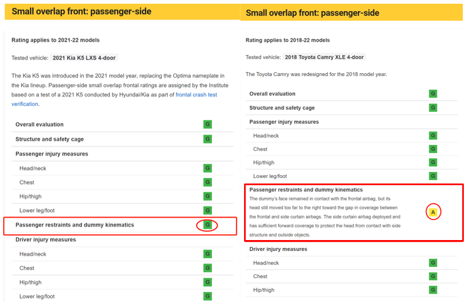Screen dimensions: 467x306
Task: Click Camry driver Hip/thigh G rating
Action: click(x=433, y=290)
